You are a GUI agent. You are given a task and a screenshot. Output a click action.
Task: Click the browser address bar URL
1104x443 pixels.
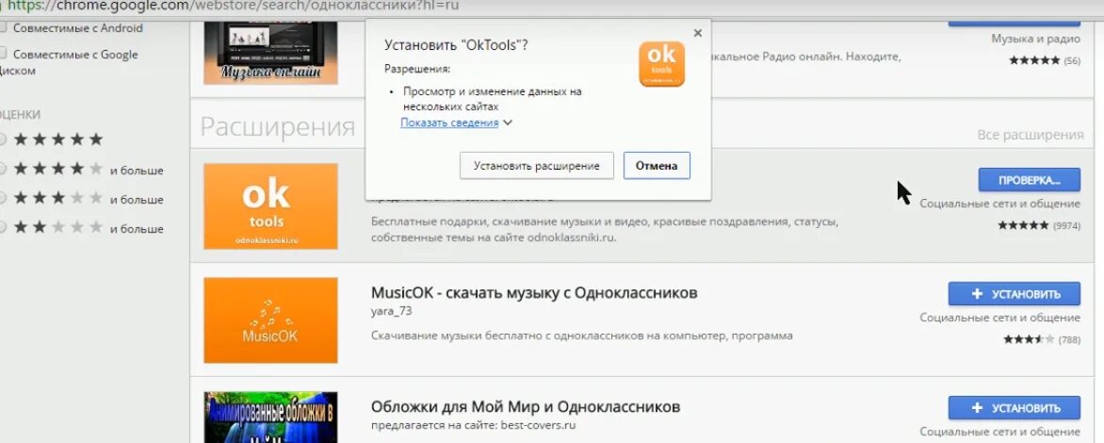tap(234, 6)
